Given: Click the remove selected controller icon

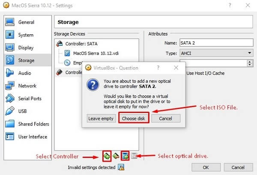Looking at the screenshot, I should point(116,156).
